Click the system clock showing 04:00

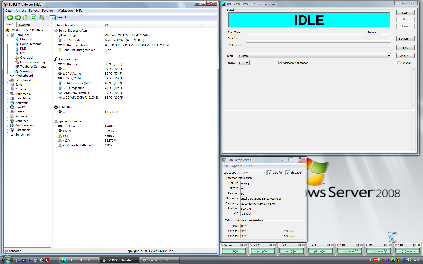[x=416, y=260]
